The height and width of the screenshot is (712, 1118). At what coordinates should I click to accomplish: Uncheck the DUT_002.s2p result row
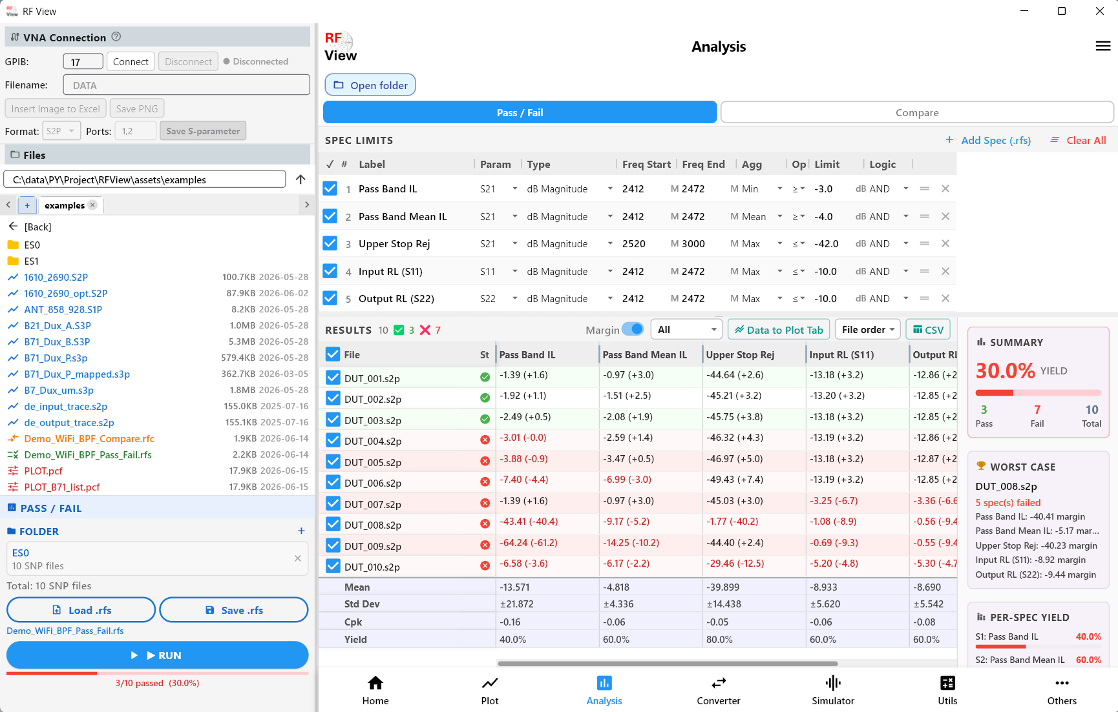coord(333,398)
